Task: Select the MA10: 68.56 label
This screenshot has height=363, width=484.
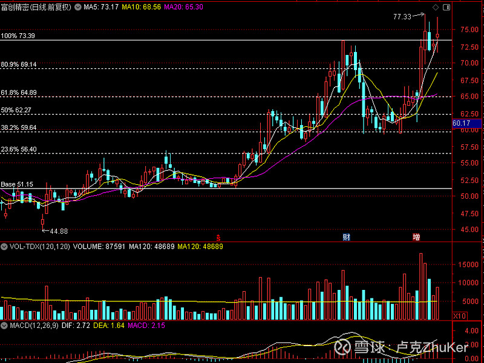Action: [x=141, y=7]
